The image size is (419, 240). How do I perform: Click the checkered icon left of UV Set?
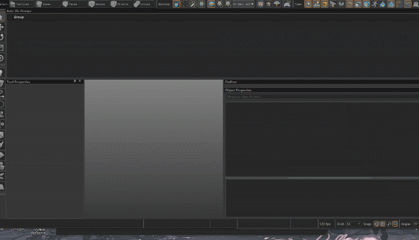228,4
